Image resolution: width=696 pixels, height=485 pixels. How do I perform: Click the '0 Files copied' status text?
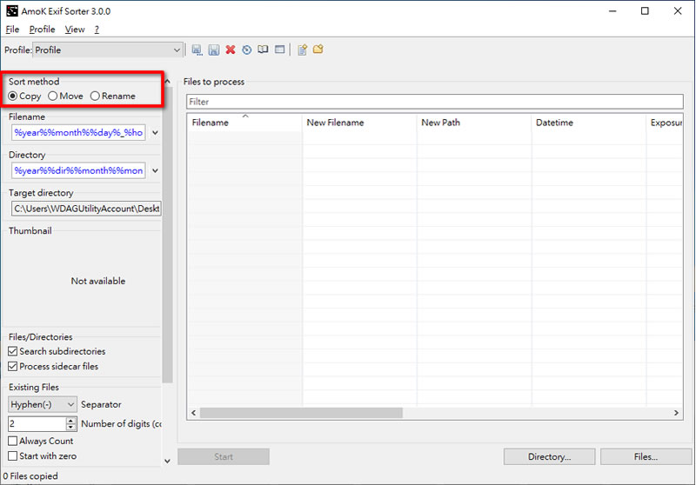click(x=30, y=476)
